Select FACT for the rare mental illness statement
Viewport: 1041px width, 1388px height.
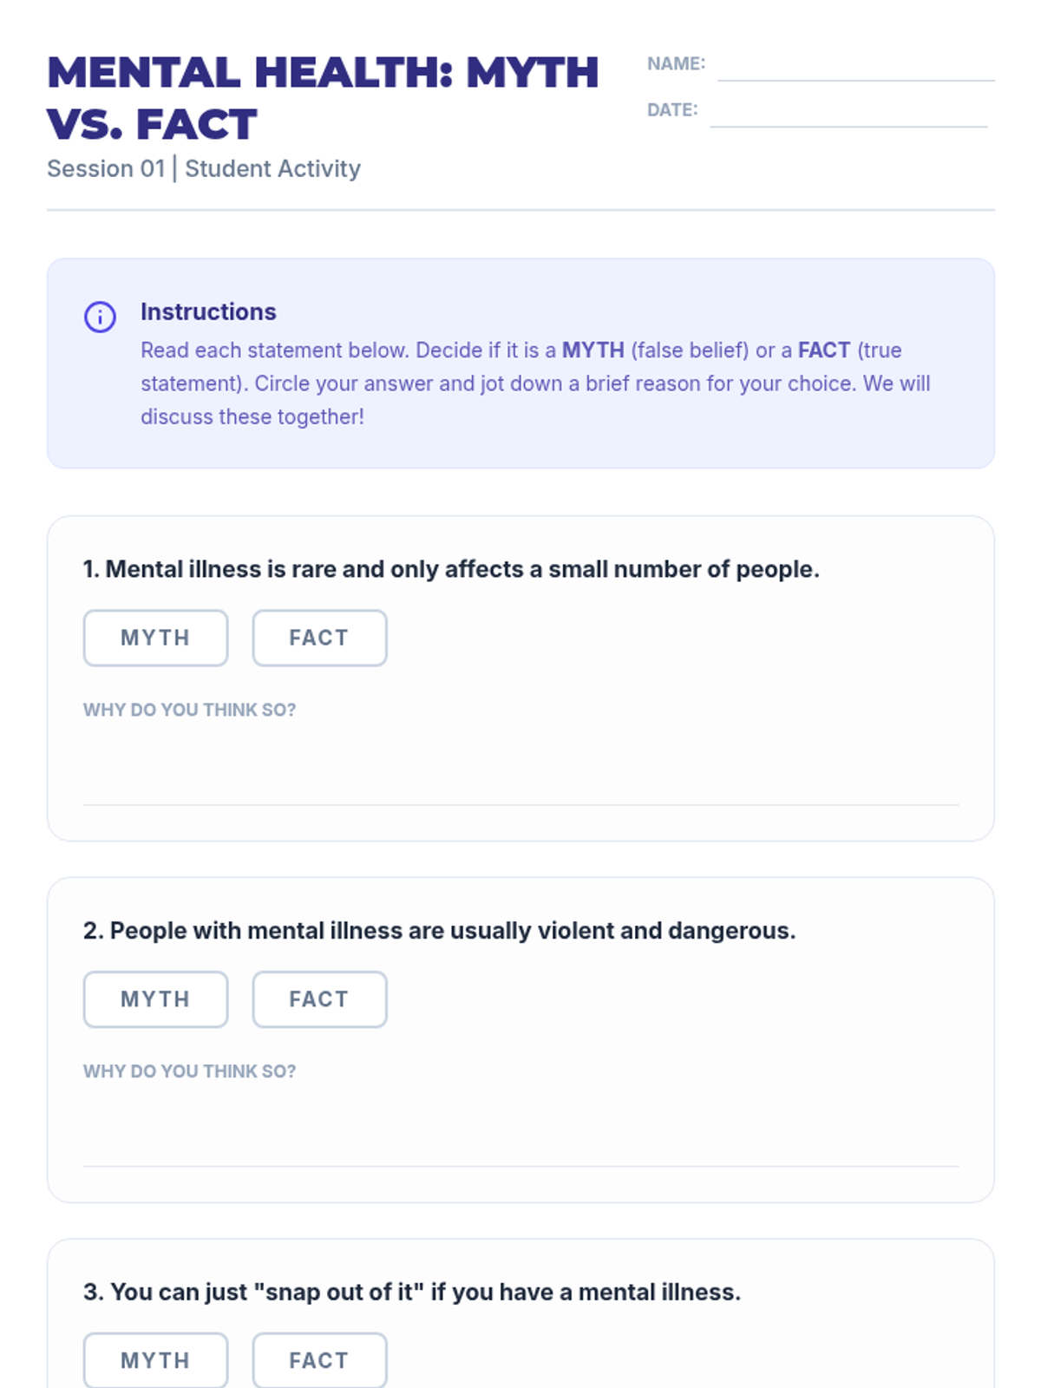(319, 638)
